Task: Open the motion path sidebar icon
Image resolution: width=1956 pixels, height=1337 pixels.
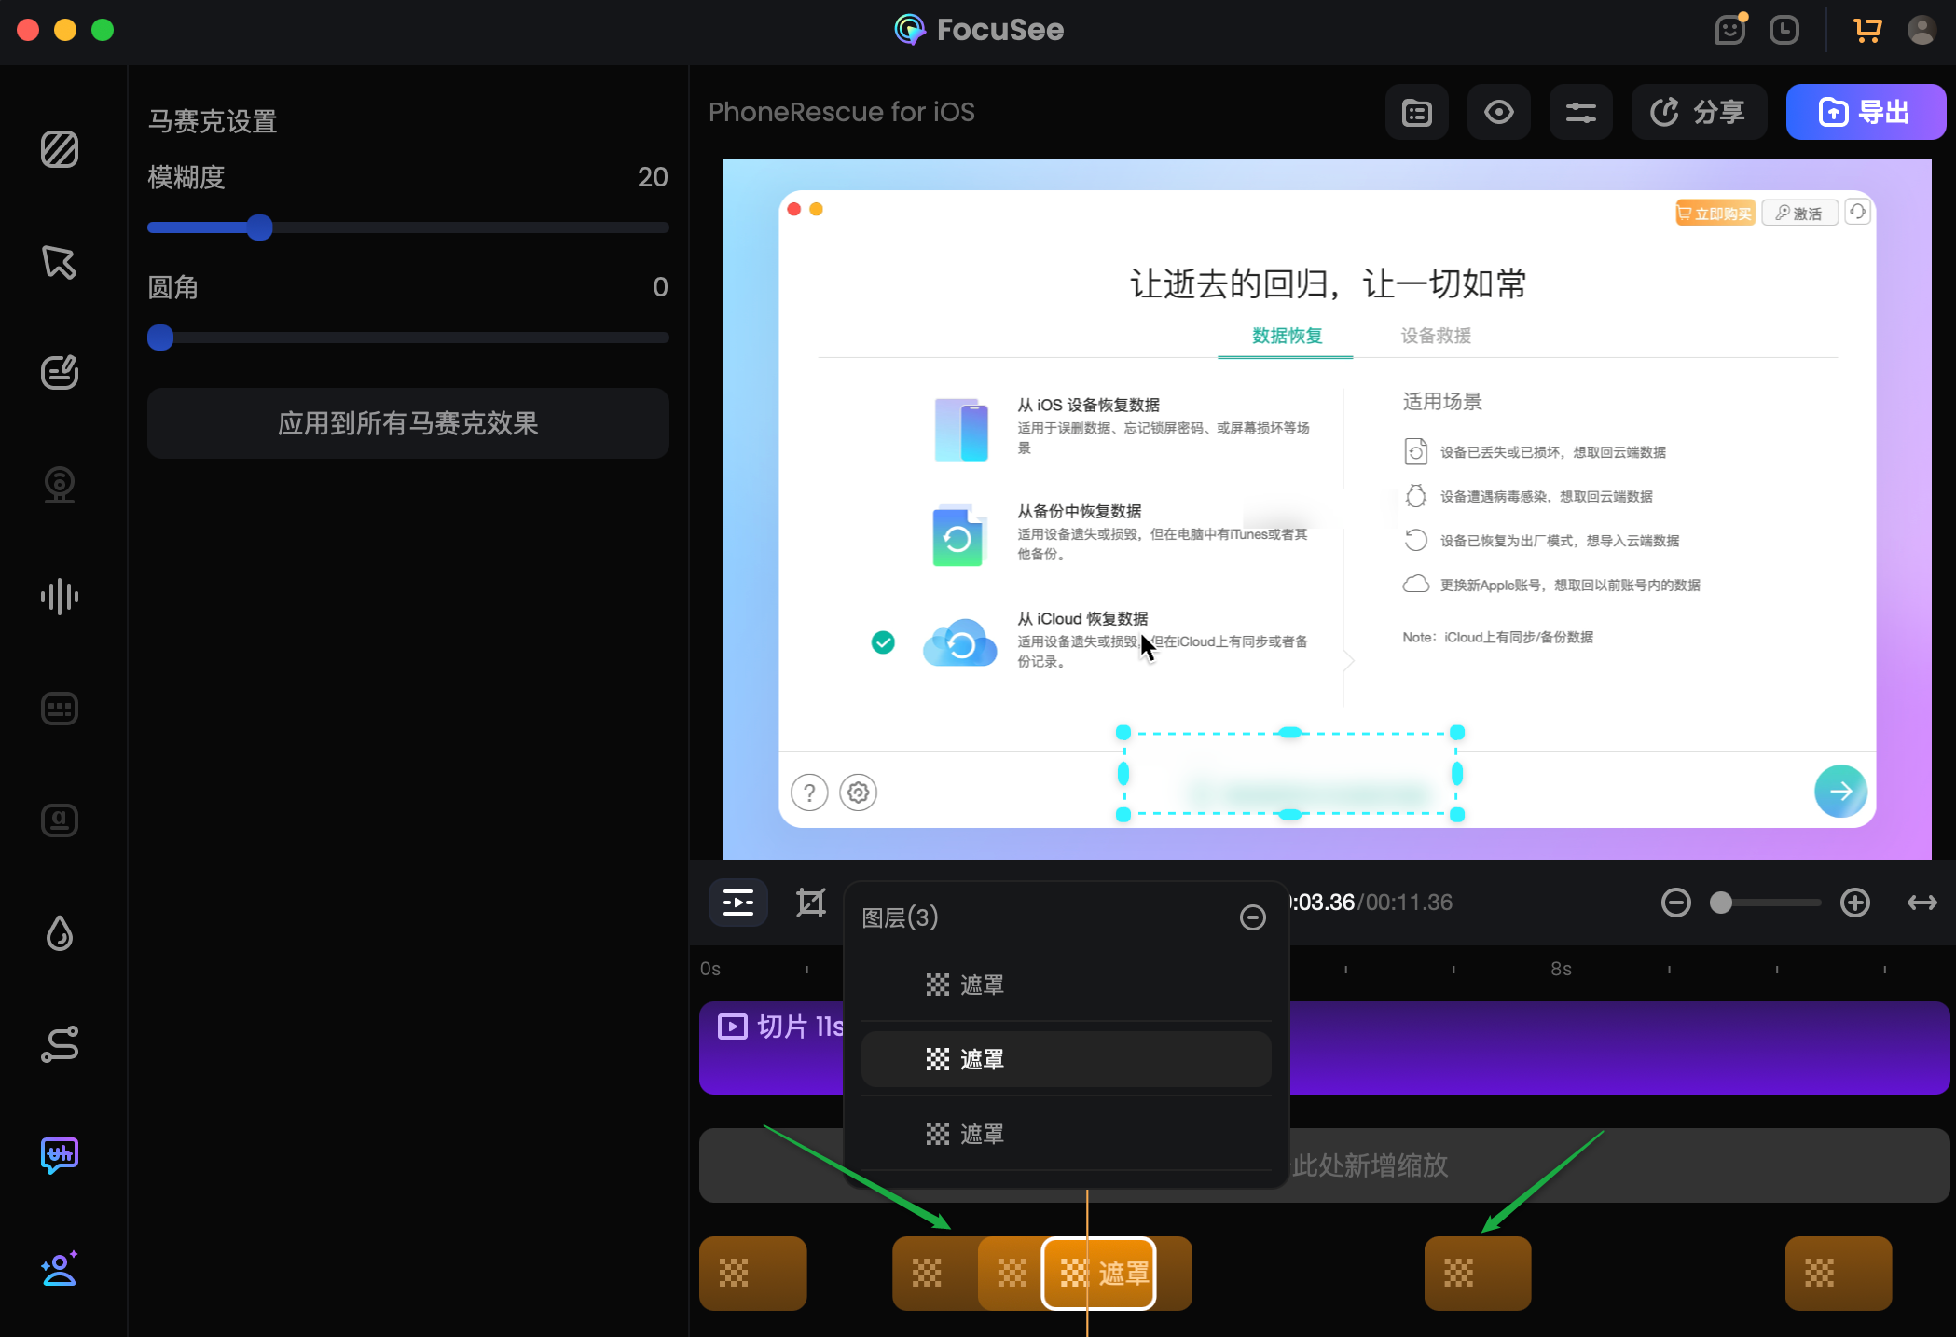Action: (x=60, y=1044)
